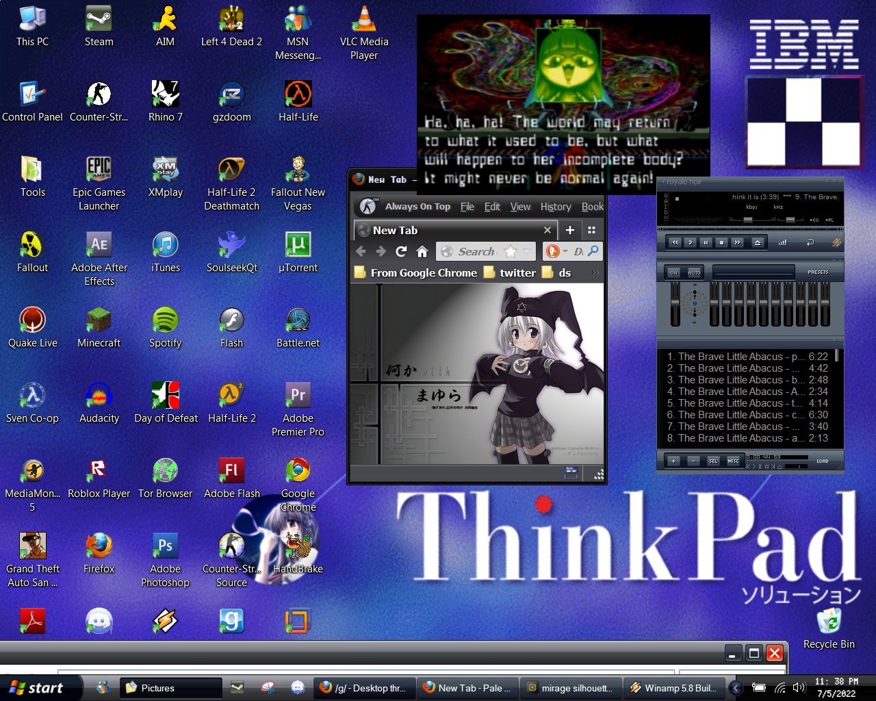Click Winamp pause button
The image size is (876, 701).
point(706,242)
